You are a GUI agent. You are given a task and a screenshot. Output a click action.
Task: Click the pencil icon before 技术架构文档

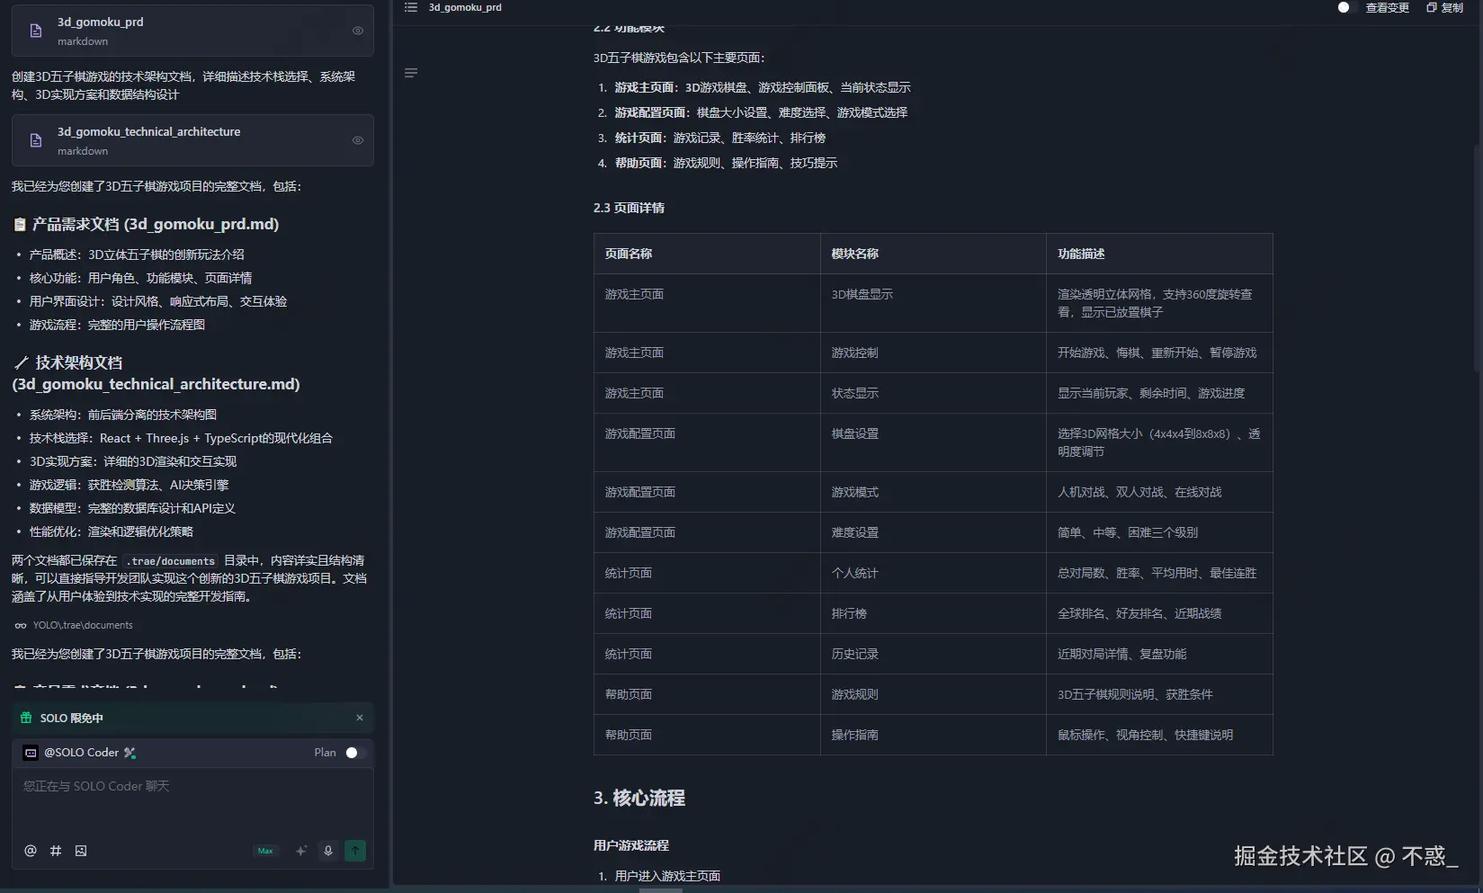pos(21,363)
